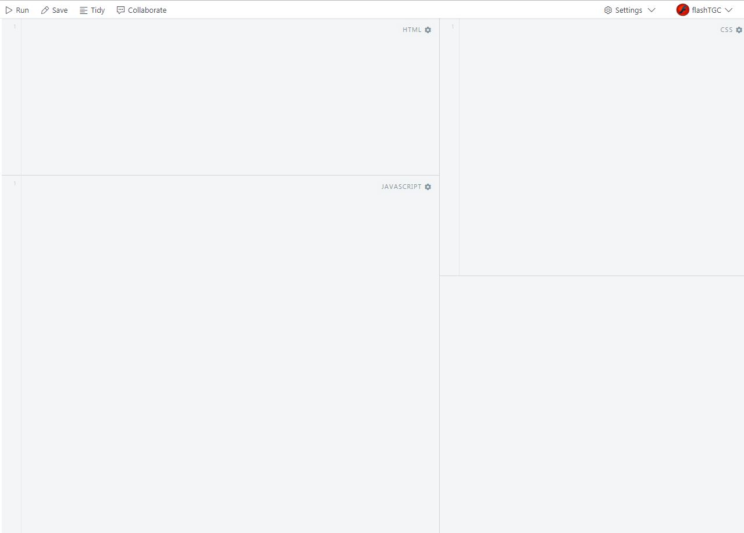744x533 pixels.
Task: Click the Collaborate speech bubble icon
Action: 120,10
